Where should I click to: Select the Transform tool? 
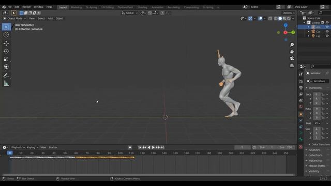(x=6, y=67)
